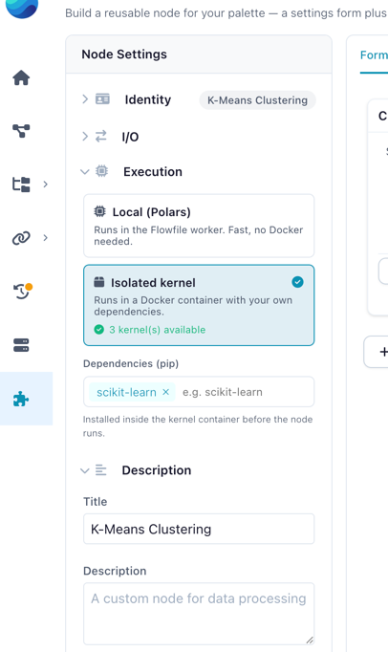388x652 pixels.
Task: Click the Execution section heading
Action: point(153,172)
